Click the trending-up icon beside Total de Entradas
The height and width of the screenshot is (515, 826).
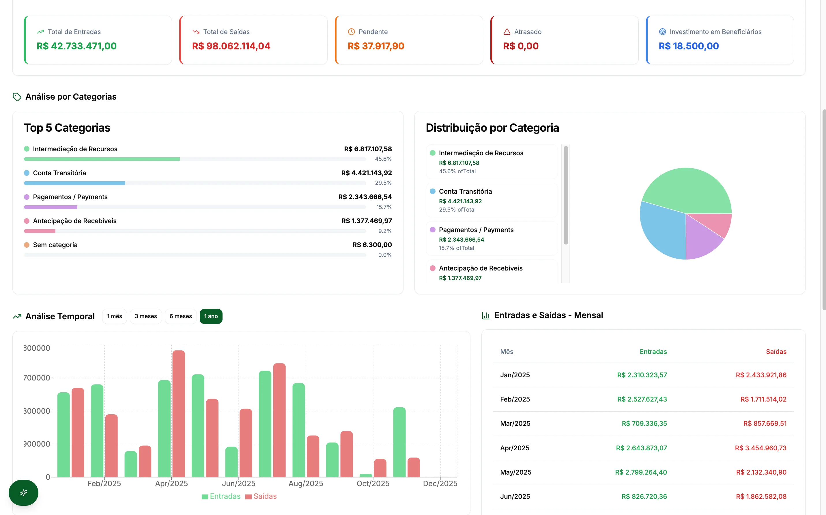click(x=40, y=32)
